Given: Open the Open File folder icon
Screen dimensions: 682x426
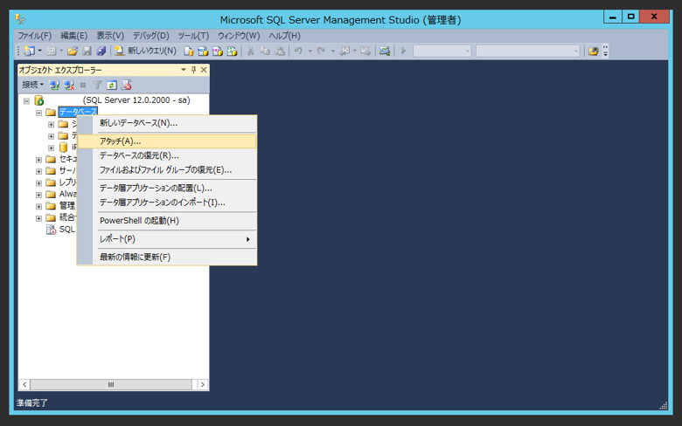Looking at the screenshot, I should pyautogui.click(x=73, y=52).
